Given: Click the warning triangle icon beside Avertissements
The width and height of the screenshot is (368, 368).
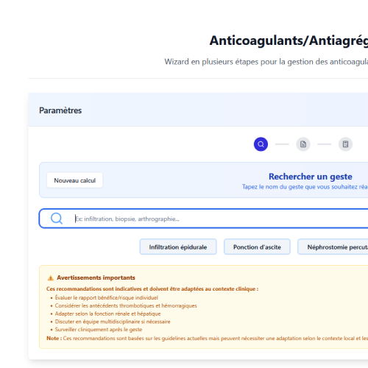Looking at the screenshot, I should [x=51, y=278].
